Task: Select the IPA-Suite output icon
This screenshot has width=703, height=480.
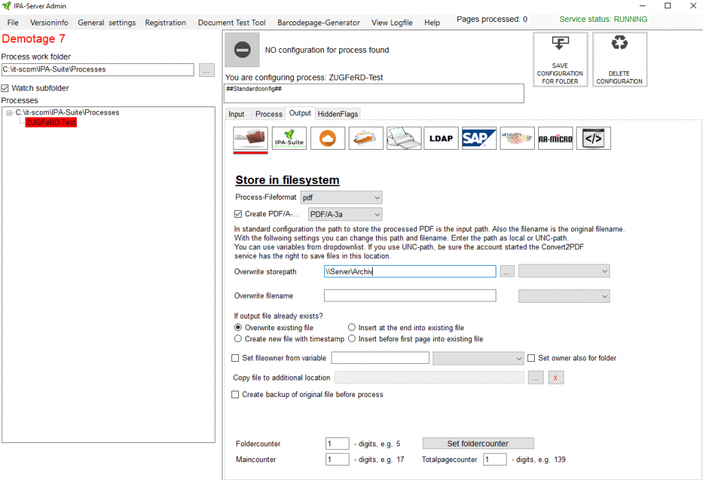Action: pos(289,138)
